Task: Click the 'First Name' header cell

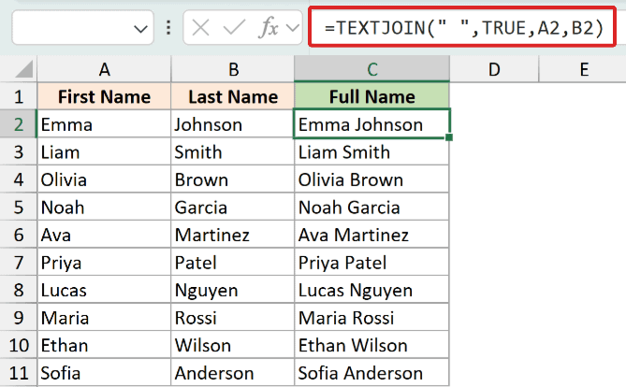Action: pyautogui.click(x=104, y=96)
